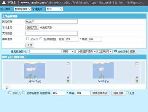
Task: Open the 加水印 link in upload options
Action: [x=34, y=39]
